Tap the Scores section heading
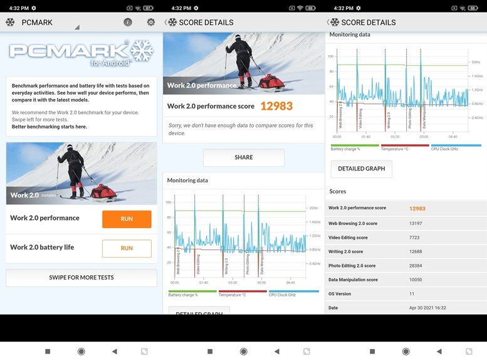This screenshot has height=361, width=487. pyautogui.click(x=338, y=191)
